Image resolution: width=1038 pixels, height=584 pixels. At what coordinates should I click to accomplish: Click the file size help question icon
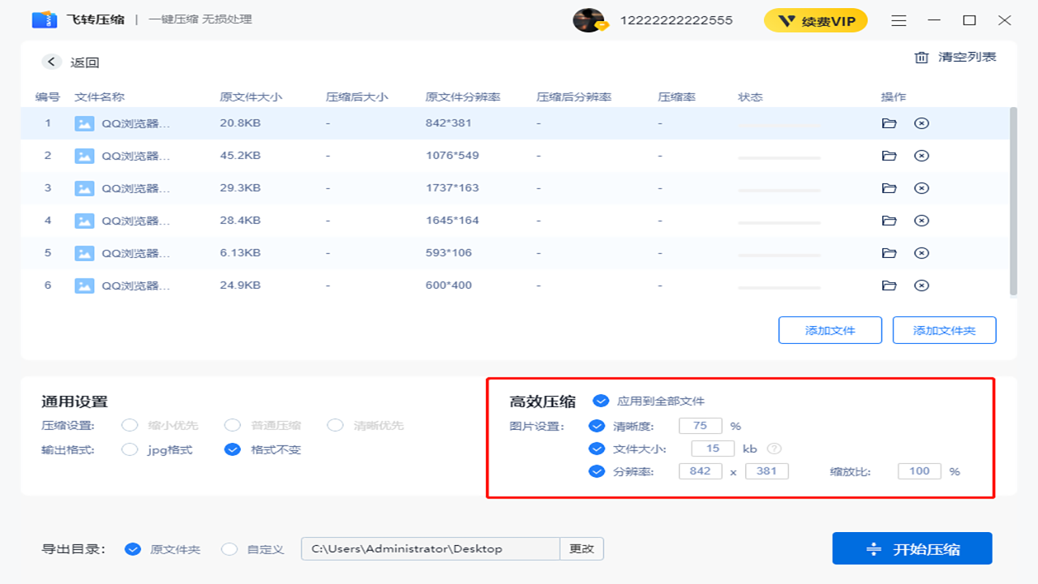[774, 449]
